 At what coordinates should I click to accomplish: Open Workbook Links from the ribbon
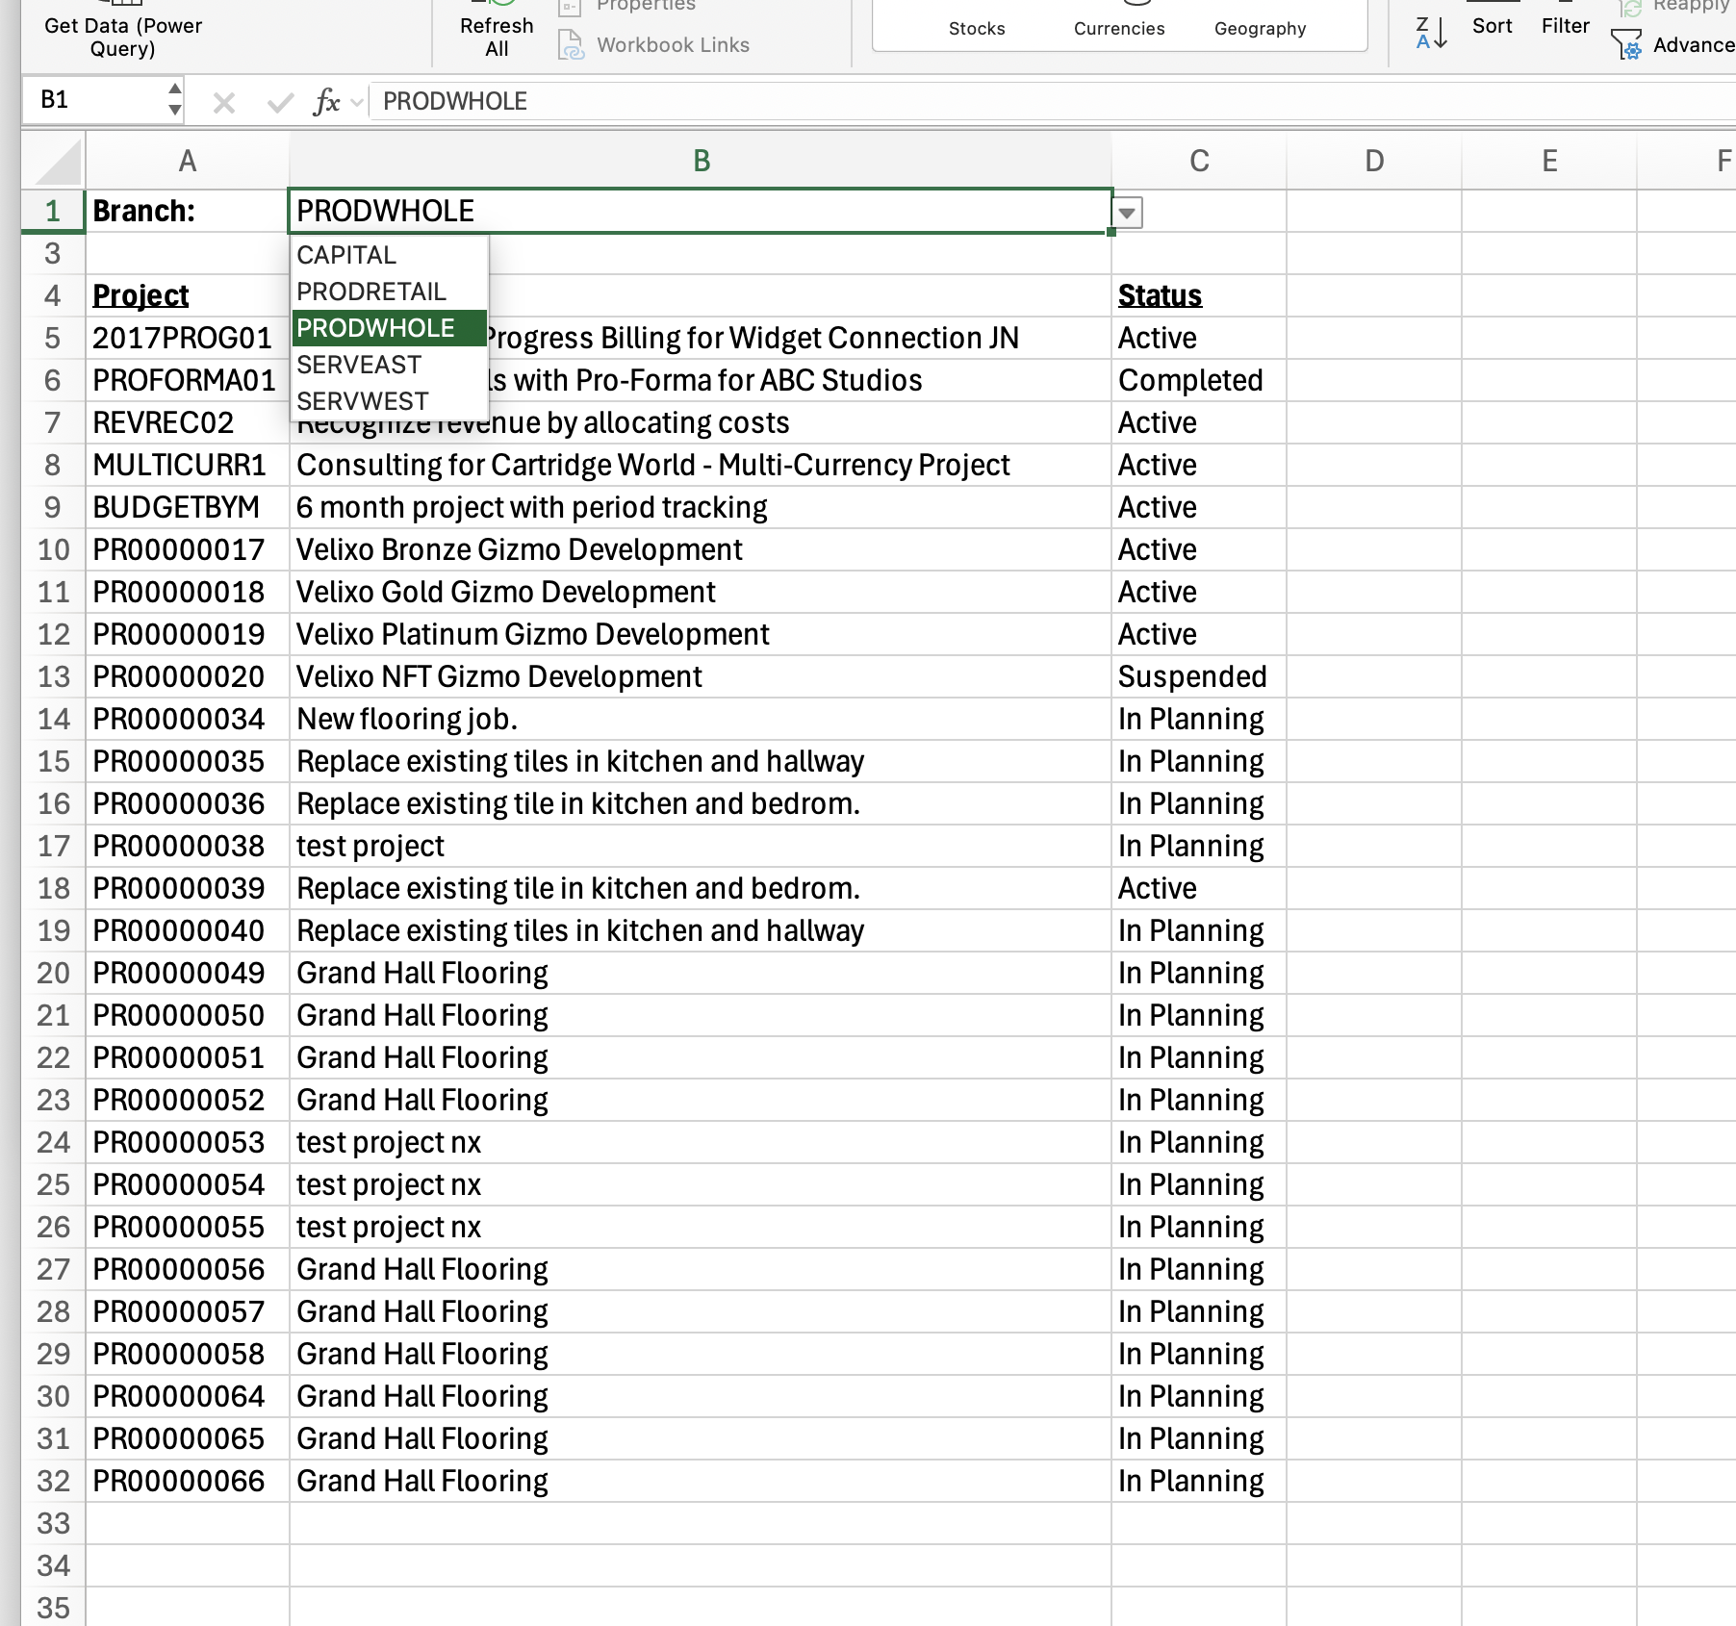click(x=654, y=45)
